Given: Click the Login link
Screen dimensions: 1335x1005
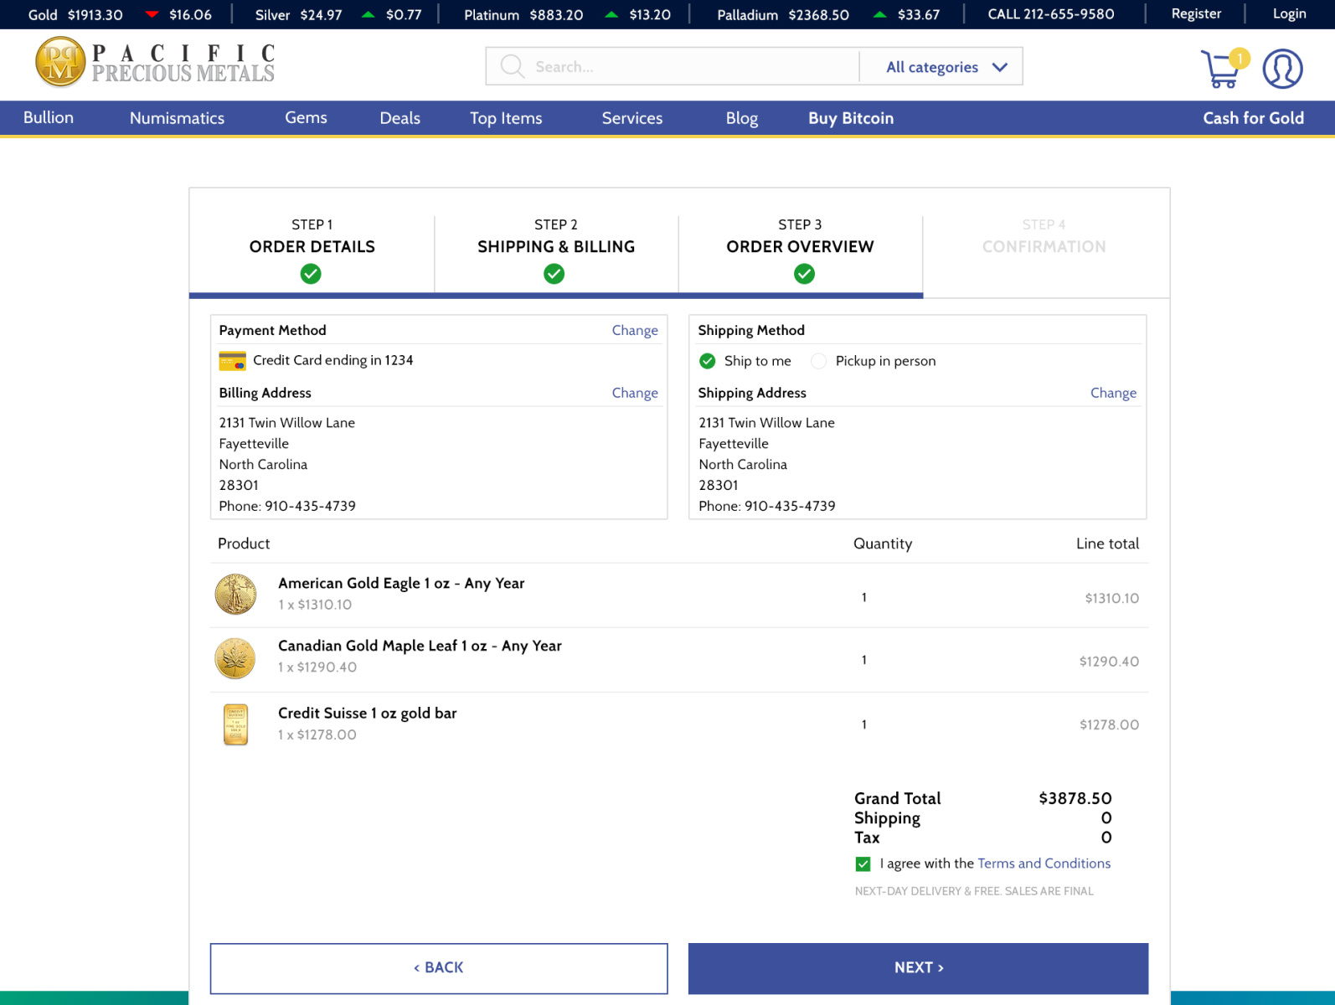Looking at the screenshot, I should coord(1289,14).
